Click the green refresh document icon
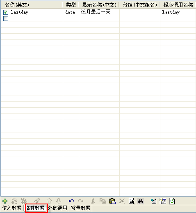The image size is (196, 213). pos(172,201)
